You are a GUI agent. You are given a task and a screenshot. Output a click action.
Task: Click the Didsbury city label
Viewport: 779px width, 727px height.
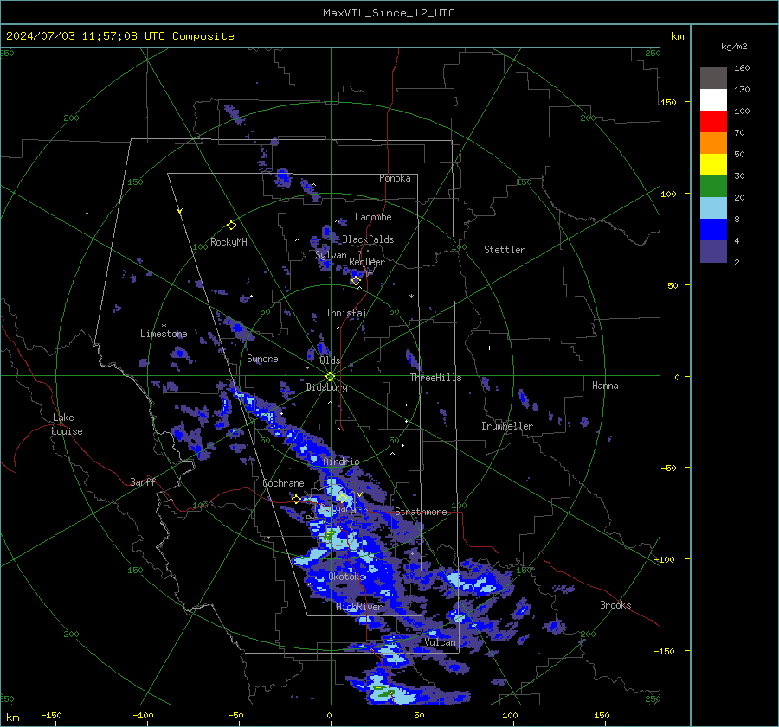[x=326, y=387]
